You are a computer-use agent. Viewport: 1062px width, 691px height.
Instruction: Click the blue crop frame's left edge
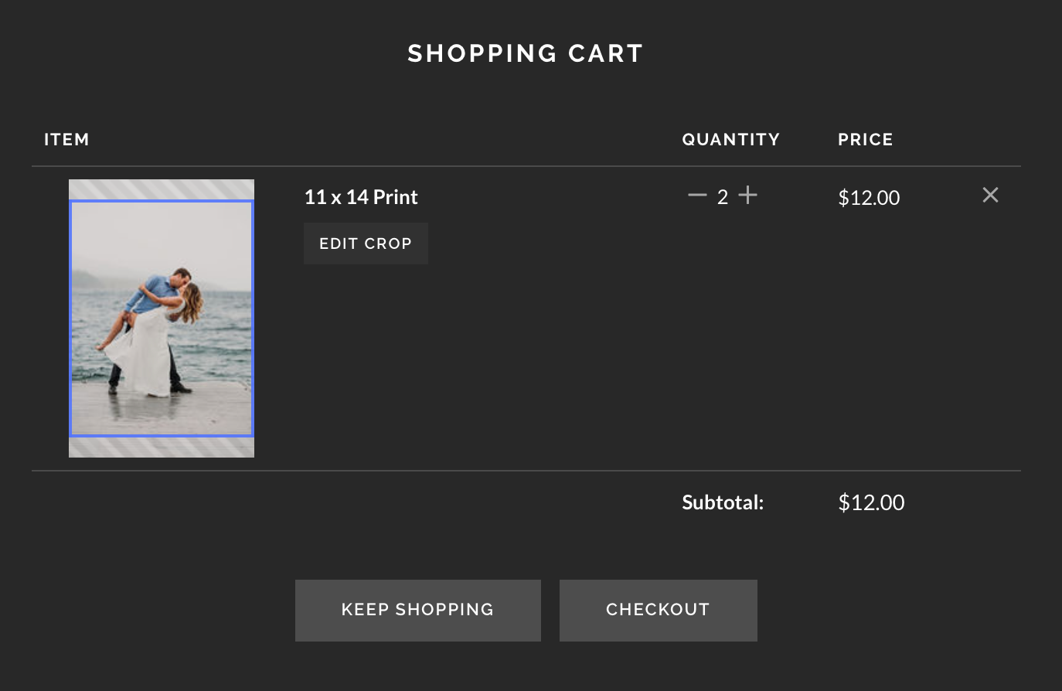tap(71, 318)
